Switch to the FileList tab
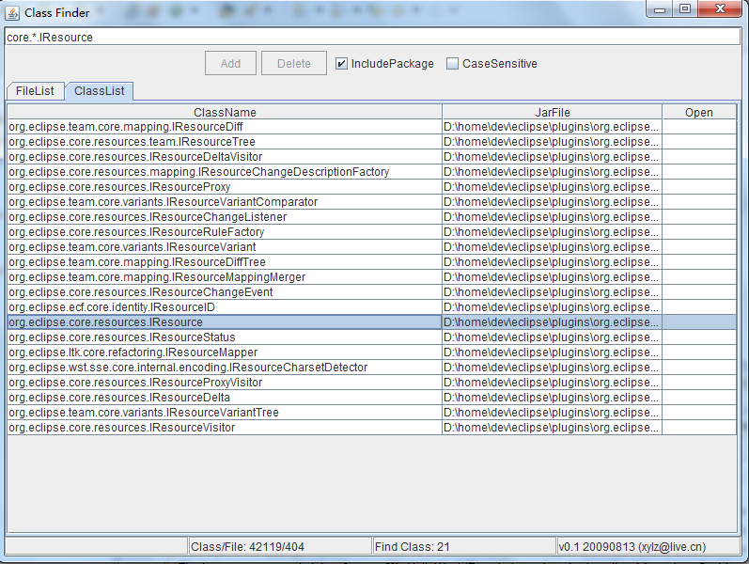 [35, 91]
